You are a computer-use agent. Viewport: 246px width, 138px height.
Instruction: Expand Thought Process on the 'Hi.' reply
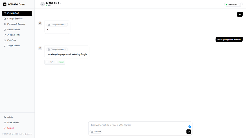point(57,25)
